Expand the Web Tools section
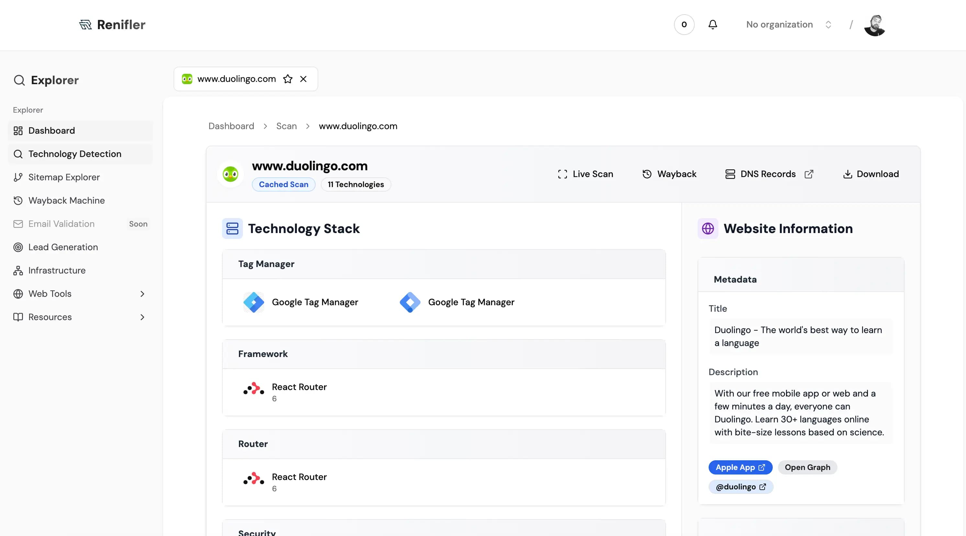Screen dimensions: 966x536 pyautogui.click(x=142, y=294)
